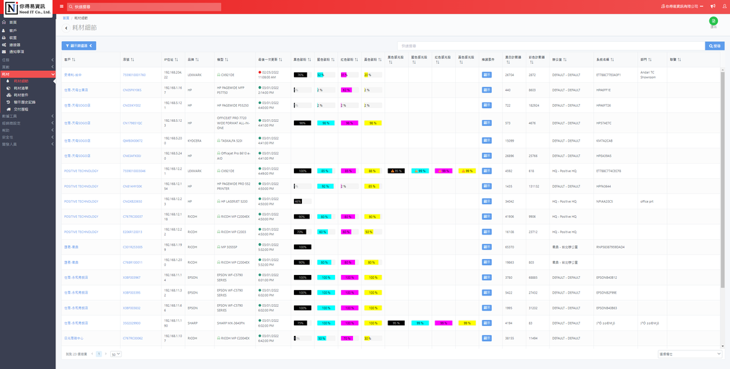Expand the 頁數 sidebar section
730x369 pixels.
pos(27,67)
